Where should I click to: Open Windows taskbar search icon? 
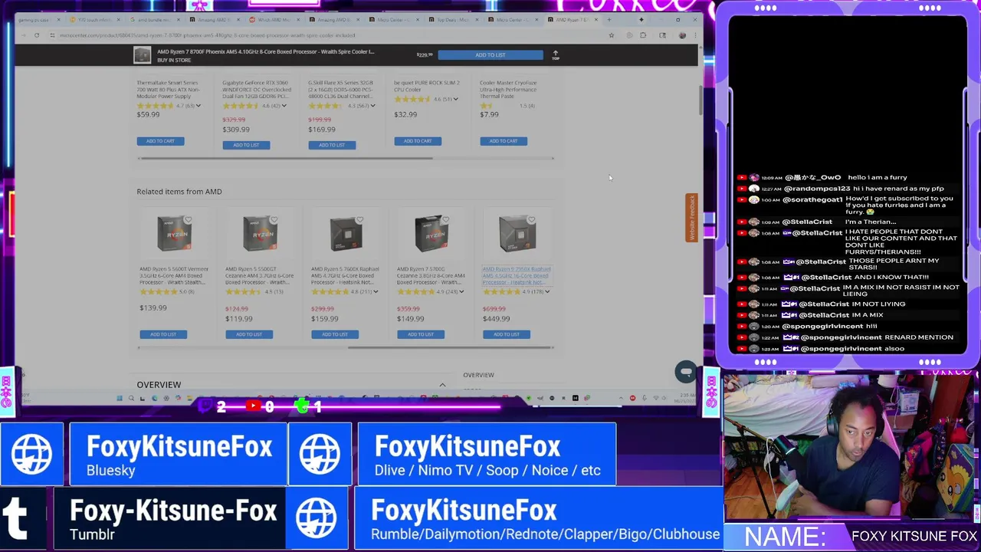[x=131, y=398]
